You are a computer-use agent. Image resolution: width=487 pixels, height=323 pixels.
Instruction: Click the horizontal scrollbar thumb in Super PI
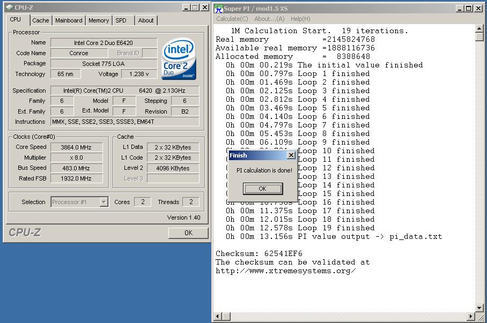(226, 316)
